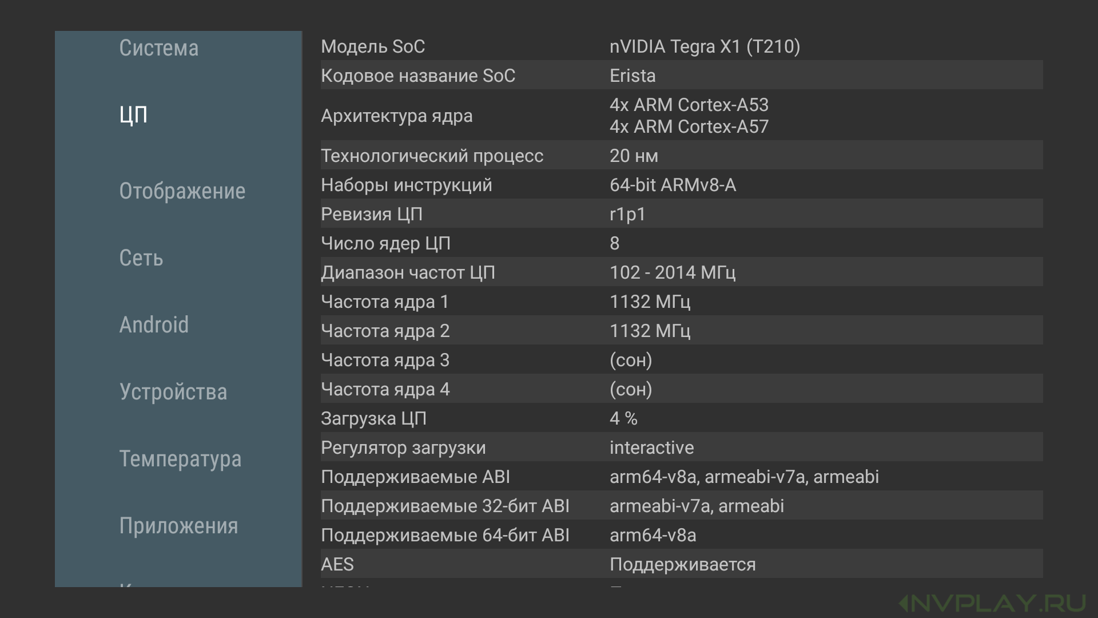The height and width of the screenshot is (618, 1098).
Task: Select the Наборы инструкций label
Action: click(x=406, y=185)
